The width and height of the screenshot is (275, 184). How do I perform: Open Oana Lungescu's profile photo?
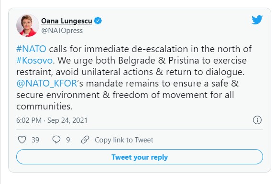(x=28, y=26)
